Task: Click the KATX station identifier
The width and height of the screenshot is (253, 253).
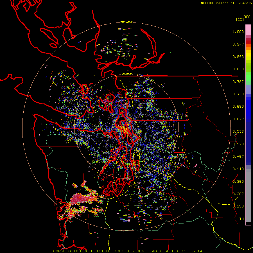Action: (157, 251)
